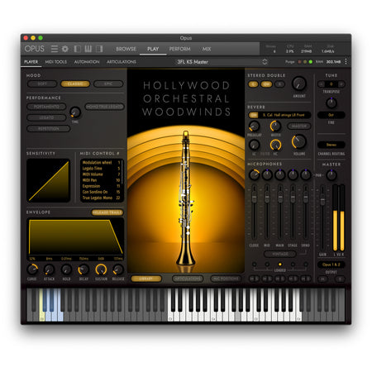The image size is (372, 372).
Task: Turn the reverb On toggle off
Action: point(253,115)
